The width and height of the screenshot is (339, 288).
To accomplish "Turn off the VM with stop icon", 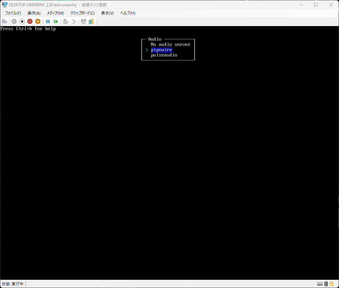I will tap(22, 21).
